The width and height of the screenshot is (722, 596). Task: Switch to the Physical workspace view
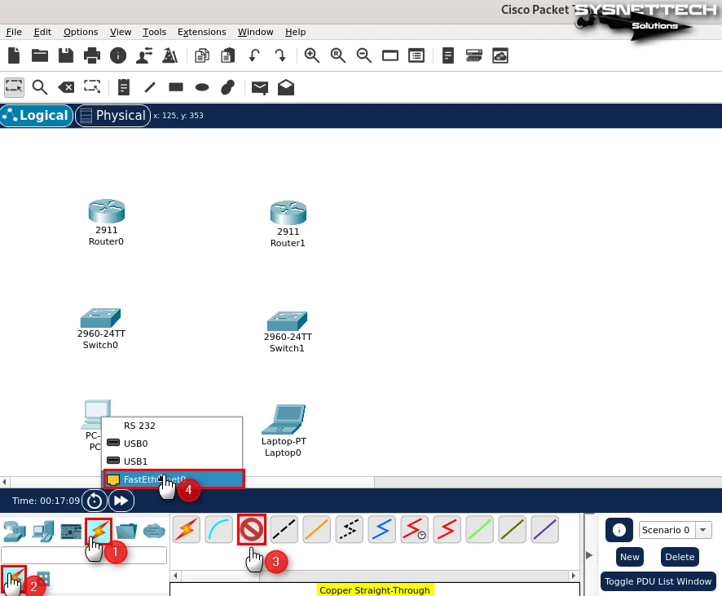coord(113,116)
